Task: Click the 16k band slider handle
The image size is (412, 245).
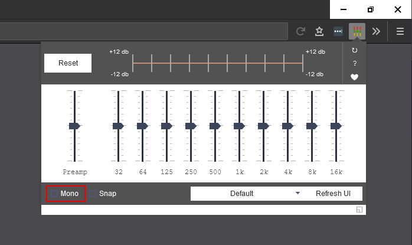Action: click(336, 126)
